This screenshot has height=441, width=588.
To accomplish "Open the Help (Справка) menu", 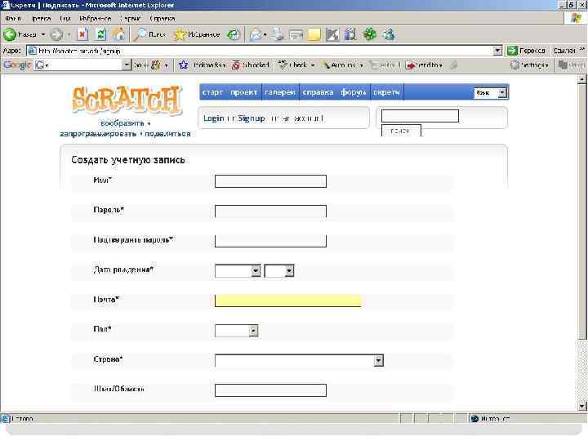I will point(162,18).
